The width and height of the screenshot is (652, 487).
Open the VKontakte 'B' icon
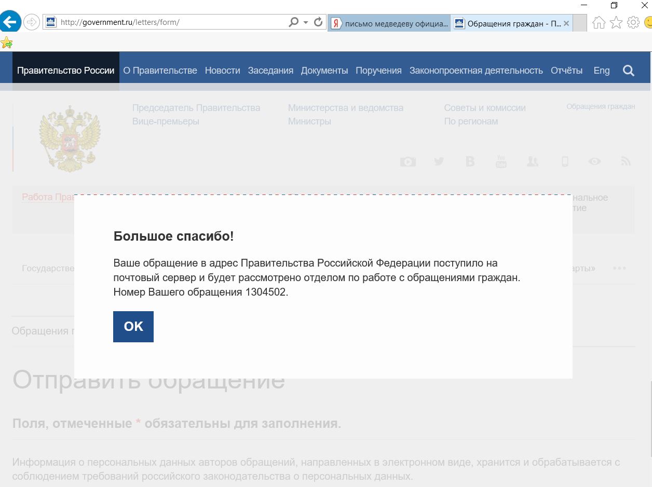click(x=470, y=162)
